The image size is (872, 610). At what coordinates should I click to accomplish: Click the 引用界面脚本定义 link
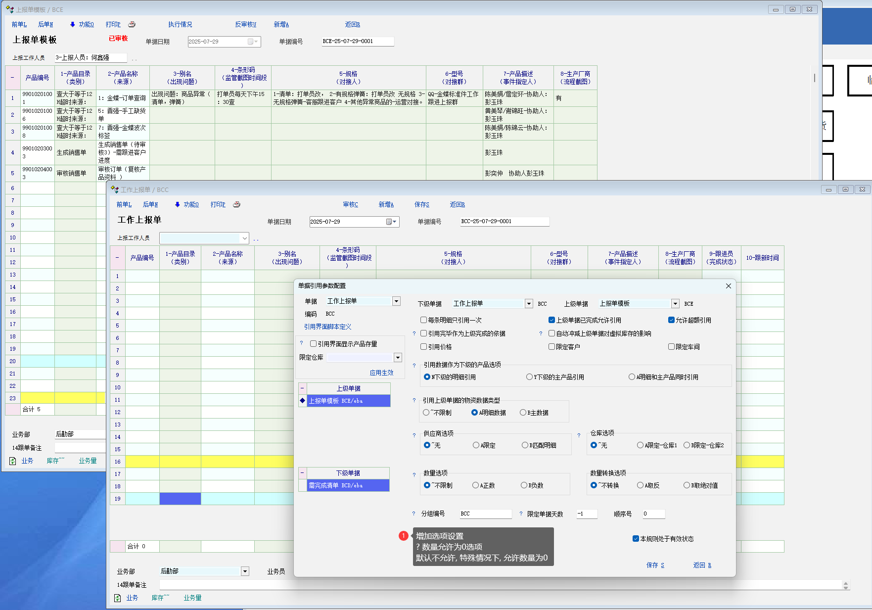(x=327, y=327)
